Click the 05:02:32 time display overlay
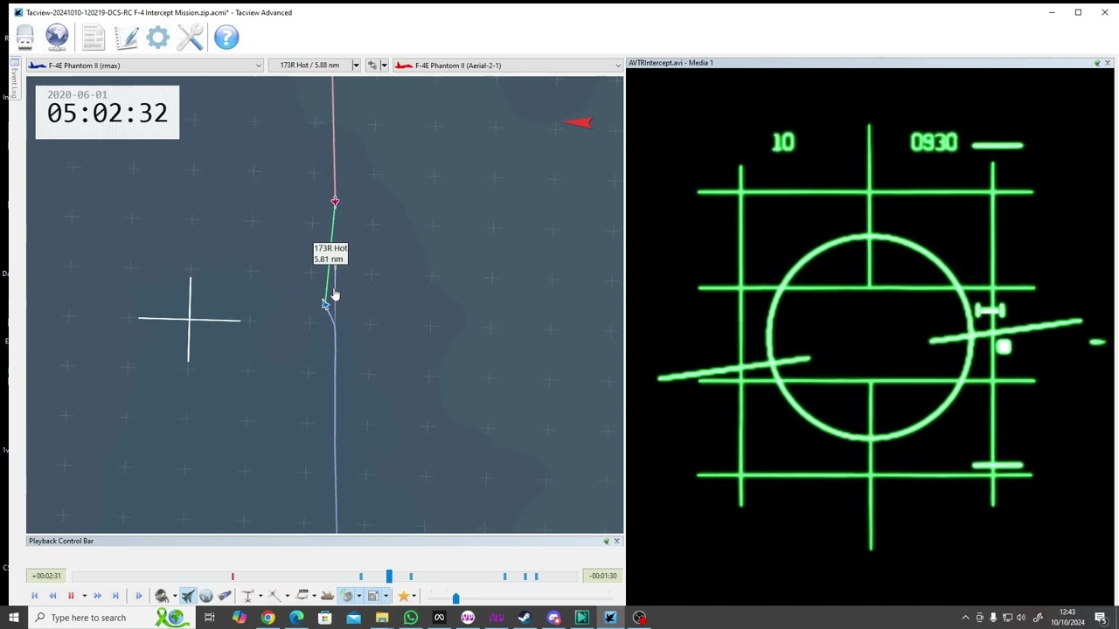This screenshot has height=629, width=1119. pos(108,112)
